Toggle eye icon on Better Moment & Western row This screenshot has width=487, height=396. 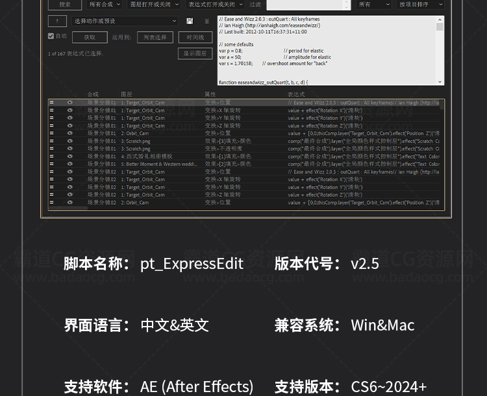coord(70,164)
